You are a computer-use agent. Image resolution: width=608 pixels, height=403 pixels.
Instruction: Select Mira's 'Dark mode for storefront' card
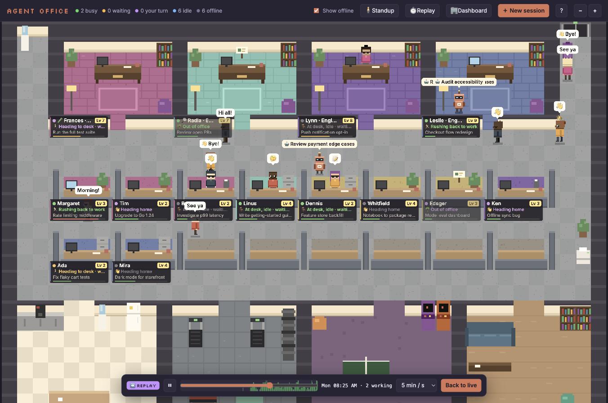tap(141, 272)
